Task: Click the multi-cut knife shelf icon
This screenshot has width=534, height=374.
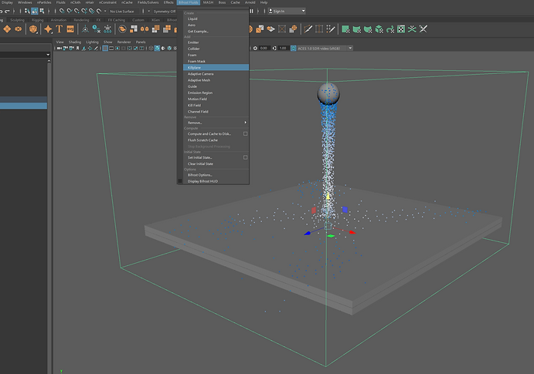Action: tap(308, 29)
